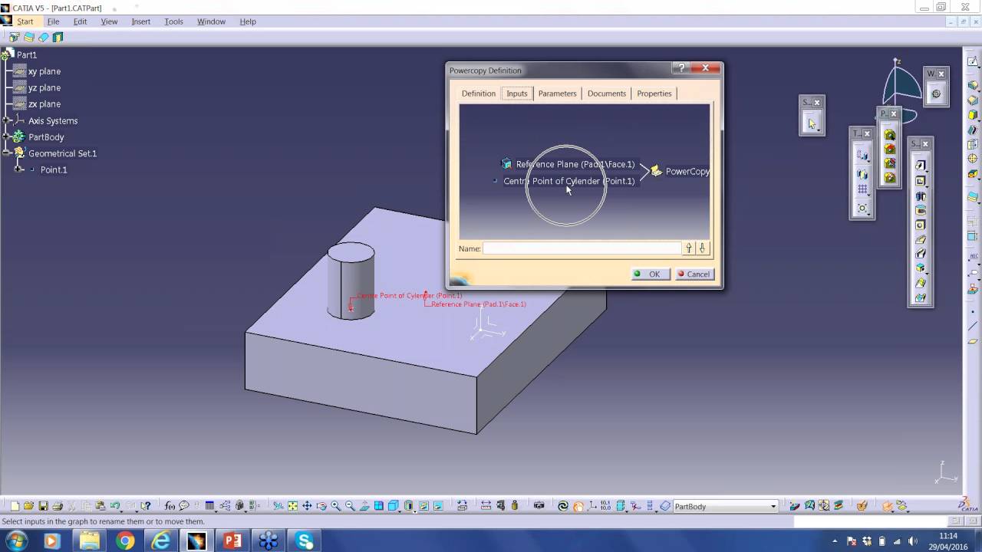Select the Rotate view icon
Viewport: 982px width, 552px height.
(x=321, y=506)
